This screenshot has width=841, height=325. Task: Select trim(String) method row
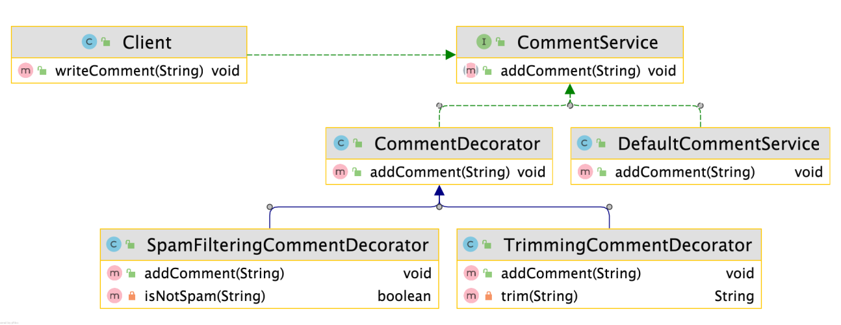click(609, 296)
